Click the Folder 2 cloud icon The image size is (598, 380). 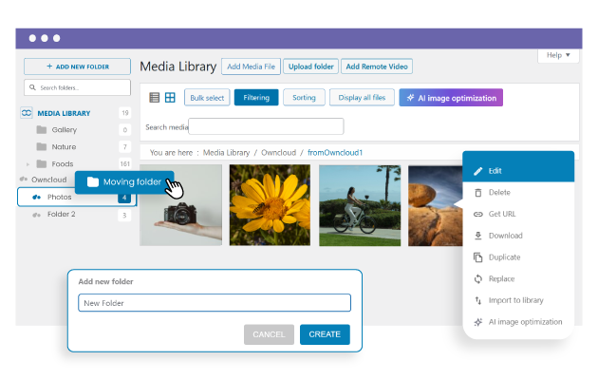37,215
